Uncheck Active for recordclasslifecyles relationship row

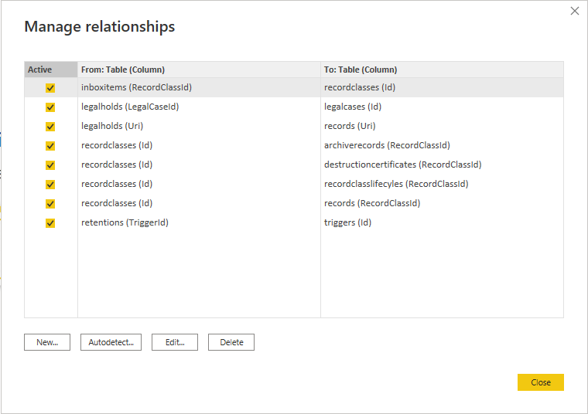click(50, 185)
